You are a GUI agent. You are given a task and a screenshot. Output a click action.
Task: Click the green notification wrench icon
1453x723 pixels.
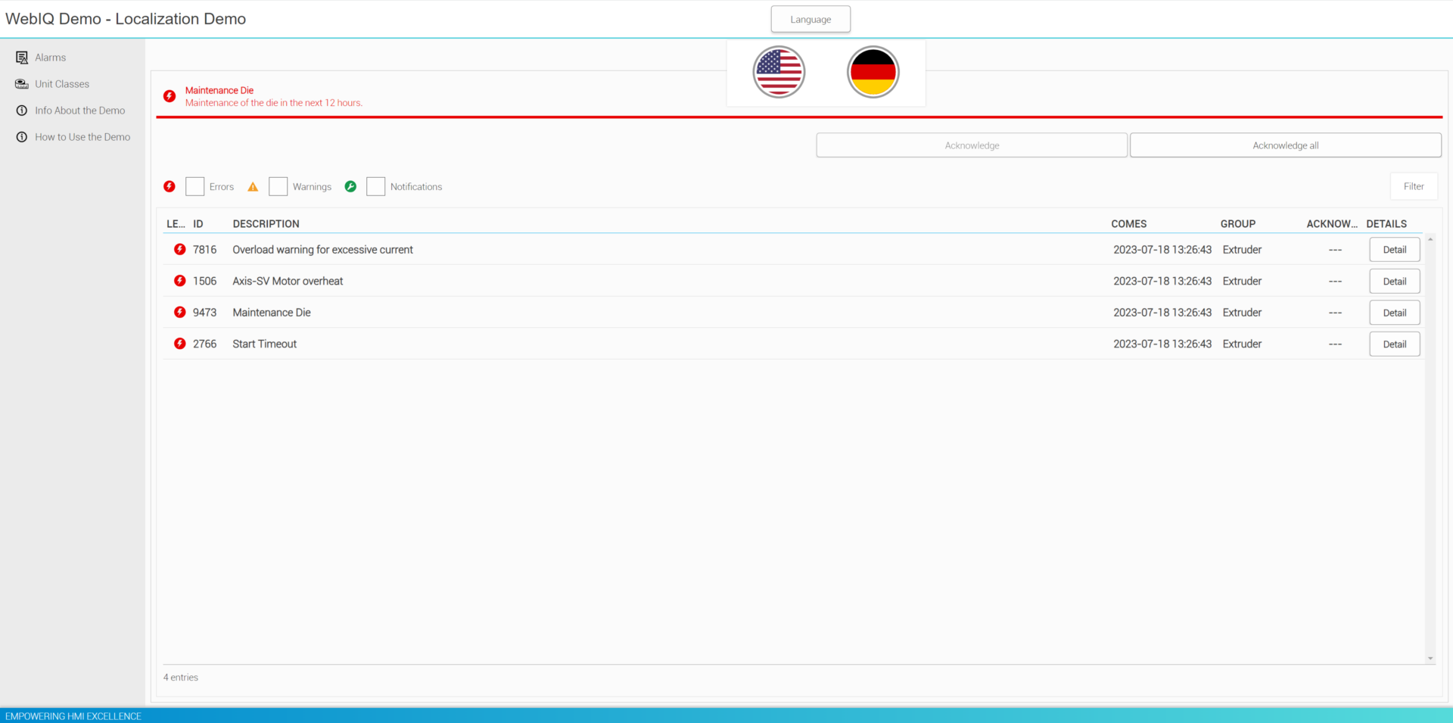click(350, 186)
